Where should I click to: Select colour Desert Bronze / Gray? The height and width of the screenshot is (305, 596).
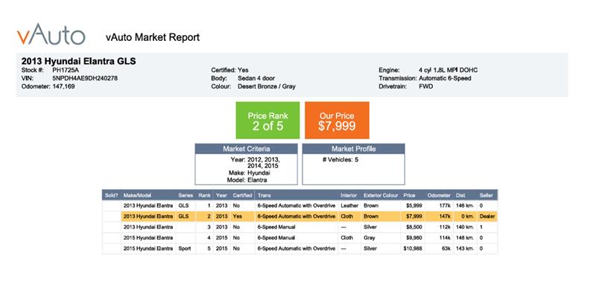267,86
